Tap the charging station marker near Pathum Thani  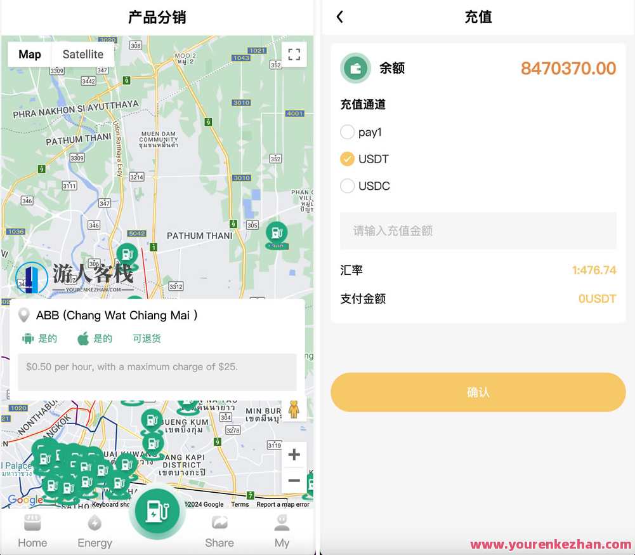[276, 234]
